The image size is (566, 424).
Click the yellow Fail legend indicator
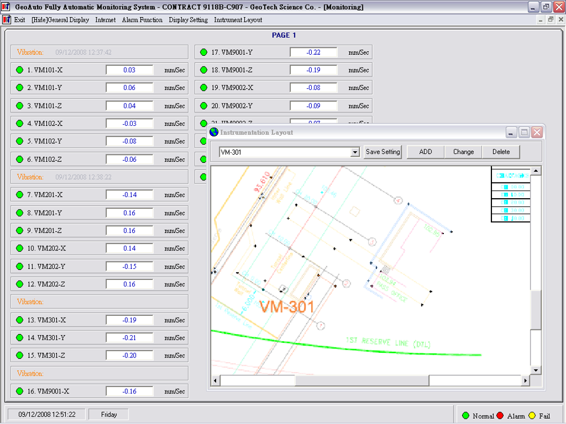click(533, 416)
